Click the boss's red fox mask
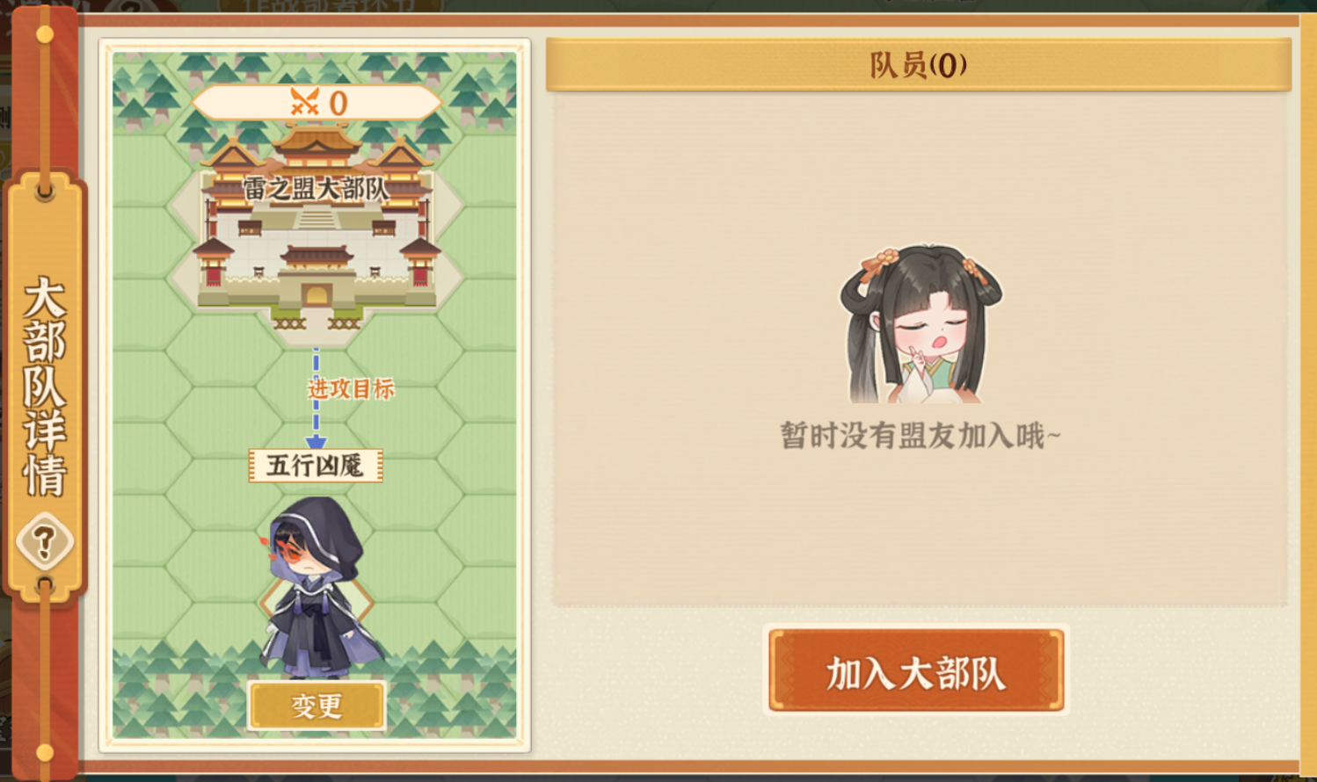This screenshot has width=1317, height=782. 290,550
